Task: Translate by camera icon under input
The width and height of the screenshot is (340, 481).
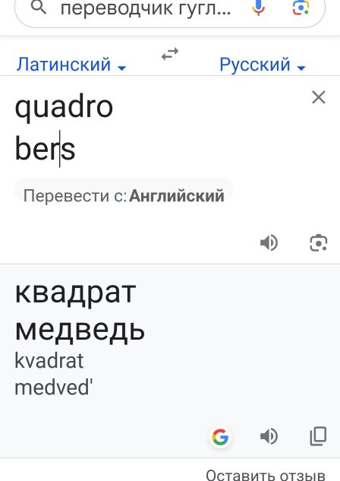Action: click(x=319, y=243)
